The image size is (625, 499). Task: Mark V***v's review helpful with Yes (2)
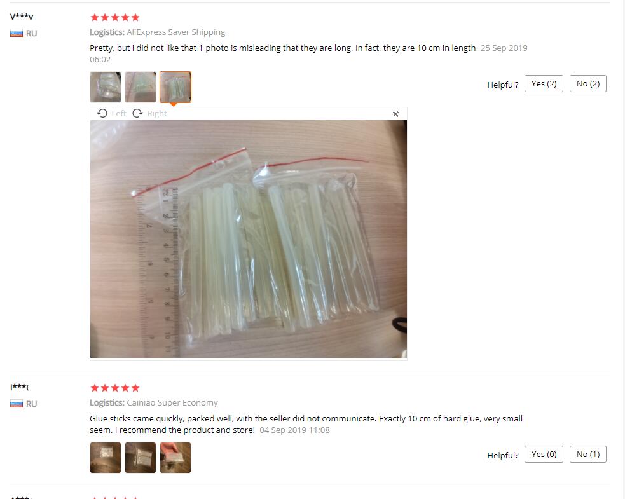point(544,84)
